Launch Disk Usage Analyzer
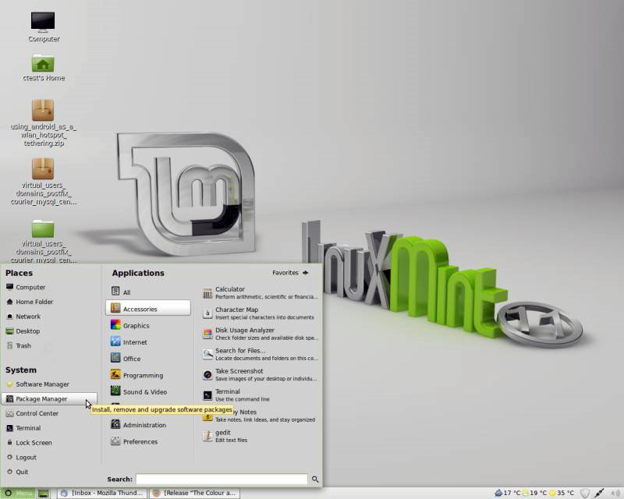The image size is (624, 499). 260,334
